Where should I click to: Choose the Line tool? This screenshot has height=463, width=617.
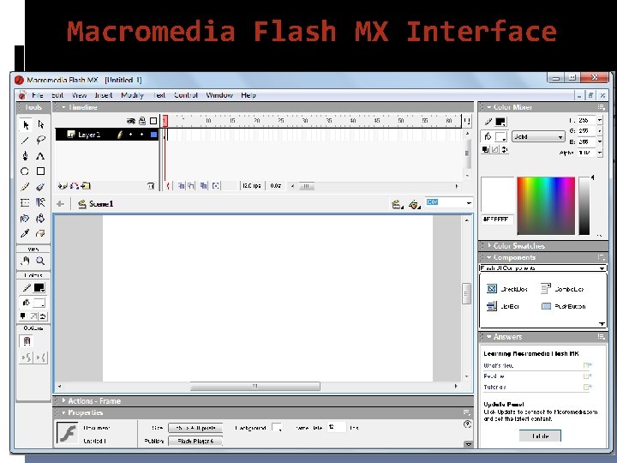pyautogui.click(x=25, y=140)
